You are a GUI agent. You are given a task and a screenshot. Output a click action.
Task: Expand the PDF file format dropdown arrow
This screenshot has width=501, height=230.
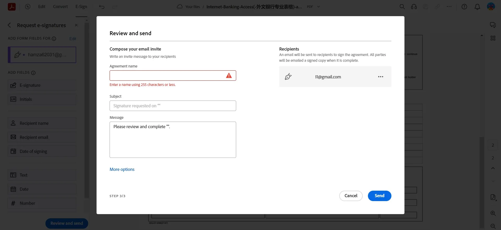coord(319,7)
